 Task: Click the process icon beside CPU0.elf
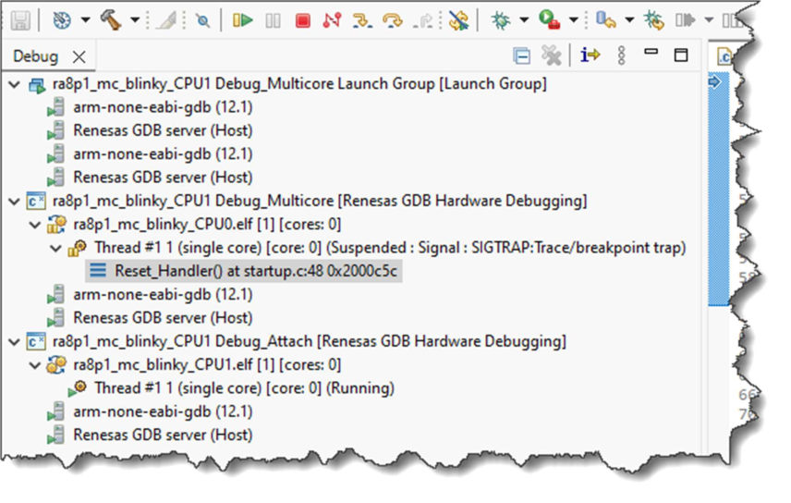pos(56,225)
